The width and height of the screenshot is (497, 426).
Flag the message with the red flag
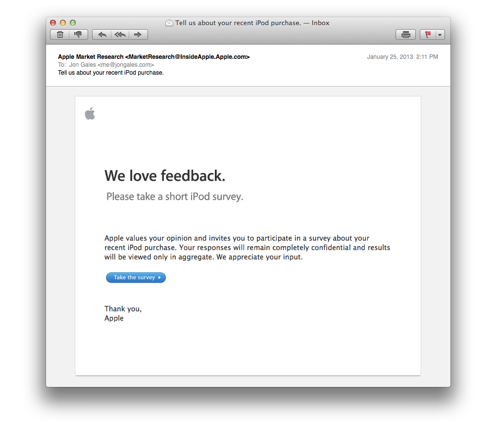(x=428, y=35)
